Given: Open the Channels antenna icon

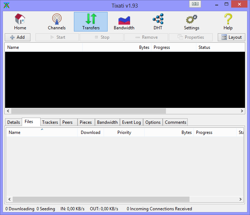Looking at the screenshot, I should tap(57, 19).
